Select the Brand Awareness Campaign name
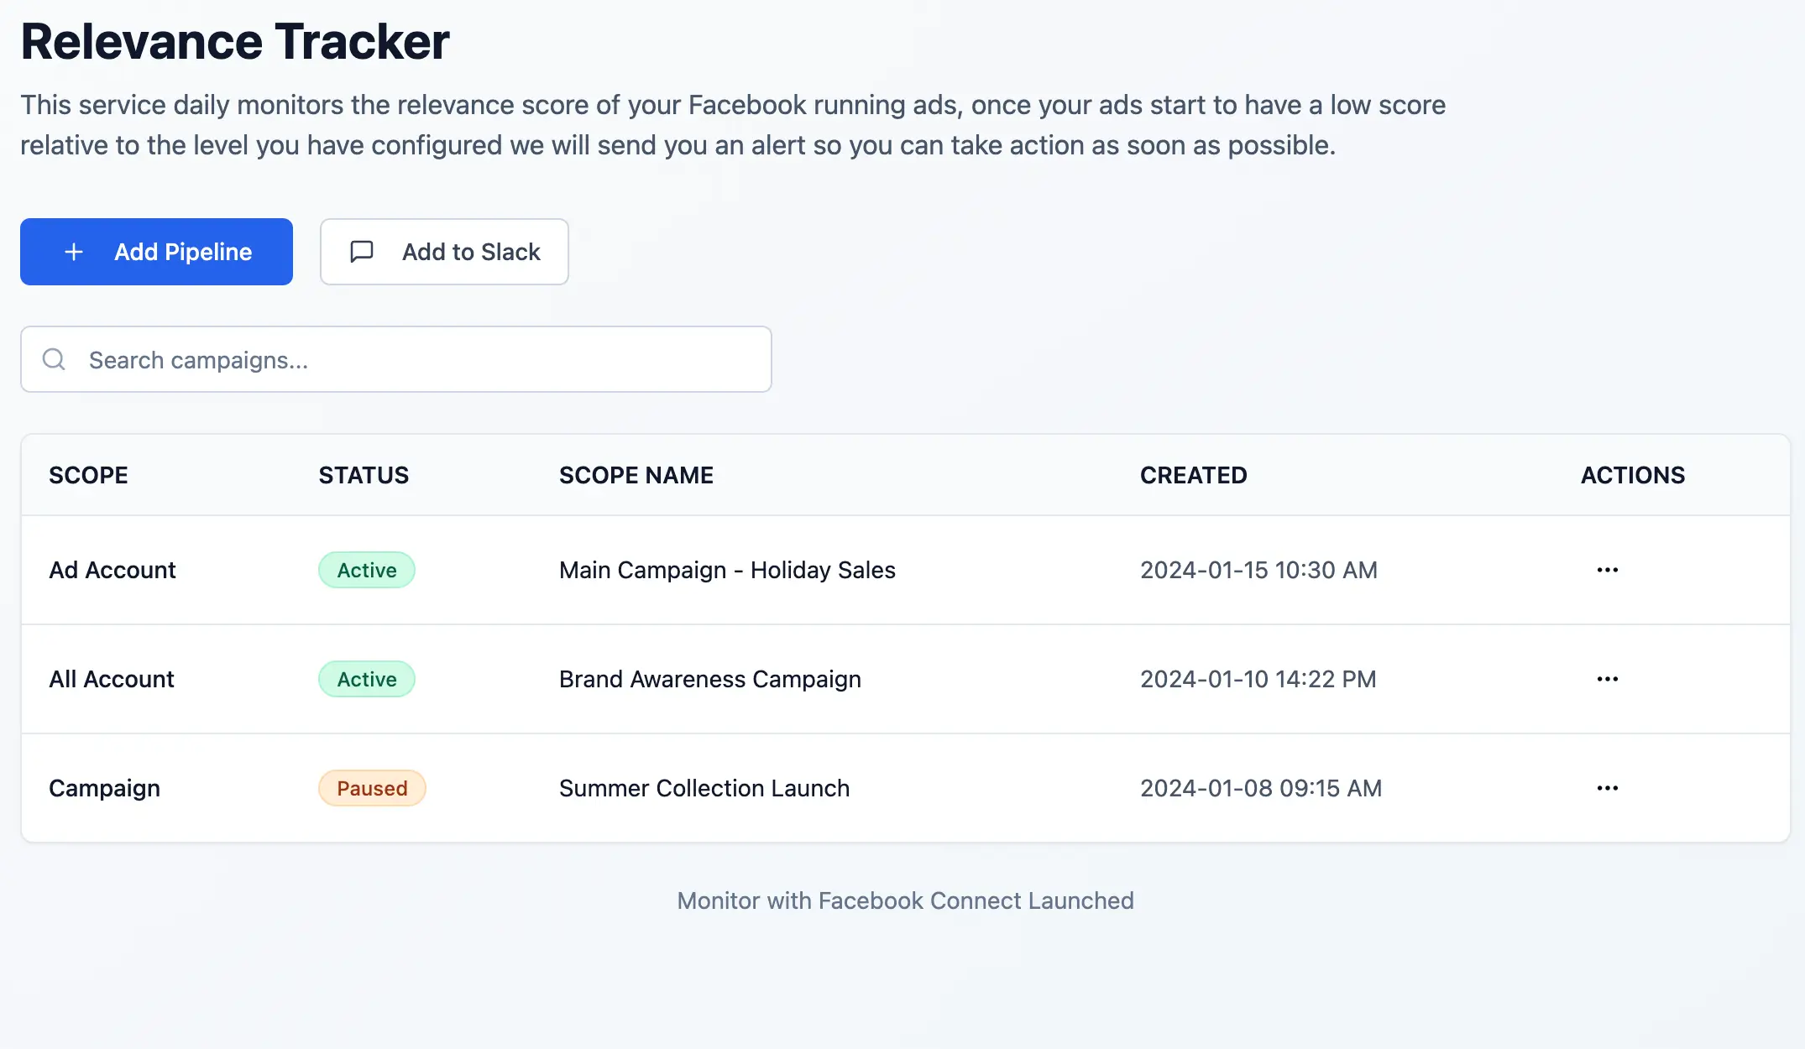 pos(710,679)
